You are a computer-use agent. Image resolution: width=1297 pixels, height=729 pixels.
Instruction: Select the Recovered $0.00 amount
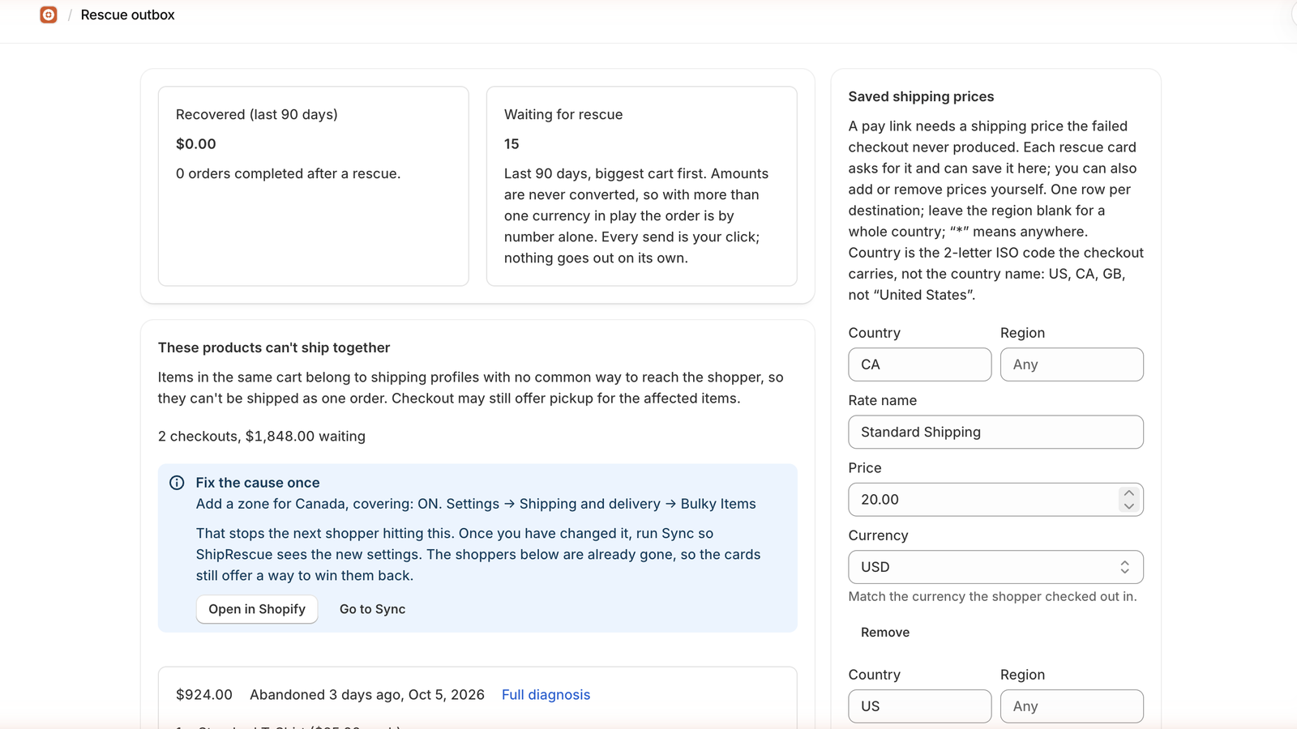196,144
